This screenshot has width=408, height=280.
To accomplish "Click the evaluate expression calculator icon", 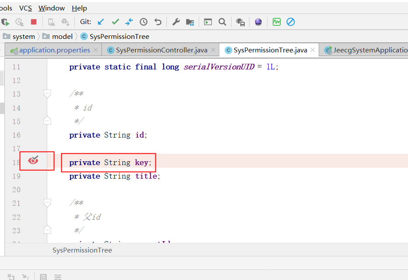I will pyautogui.click(x=43, y=277).
